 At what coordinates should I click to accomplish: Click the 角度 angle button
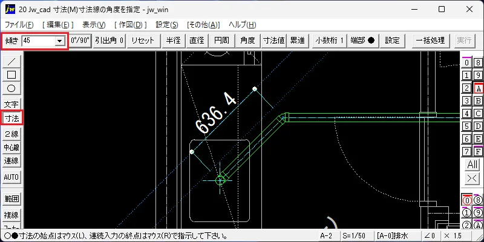(x=248, y=41)
